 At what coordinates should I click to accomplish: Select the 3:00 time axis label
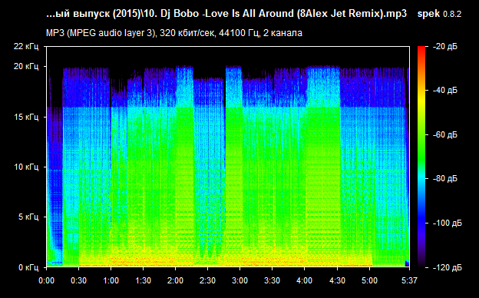[240, 280]
